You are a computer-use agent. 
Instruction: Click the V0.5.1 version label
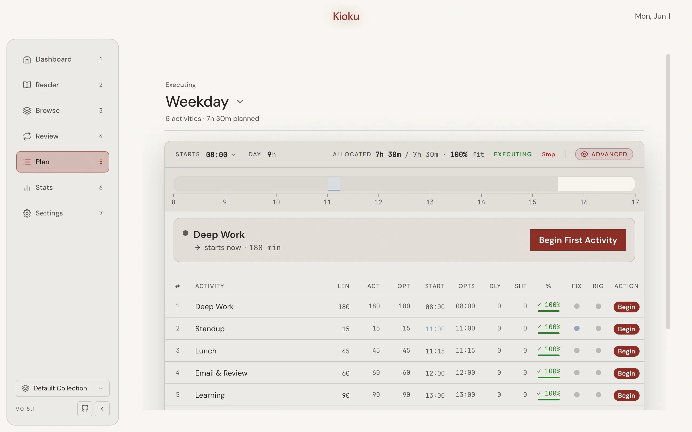click(25, 409)
